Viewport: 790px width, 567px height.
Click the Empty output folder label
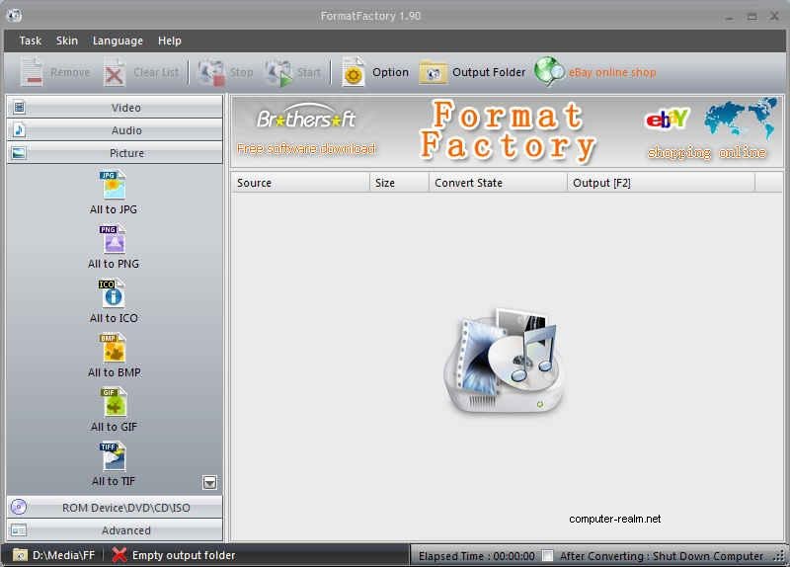pyautogui.click(x=184, y=555)
